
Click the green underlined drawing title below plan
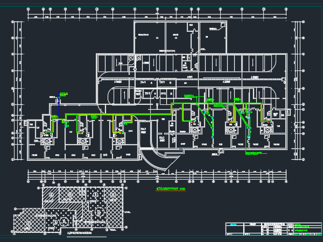coord(171,189)
